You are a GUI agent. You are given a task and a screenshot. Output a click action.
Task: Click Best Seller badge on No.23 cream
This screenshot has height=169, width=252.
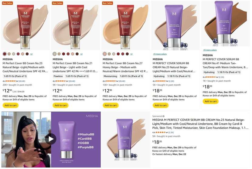point(7,3)
